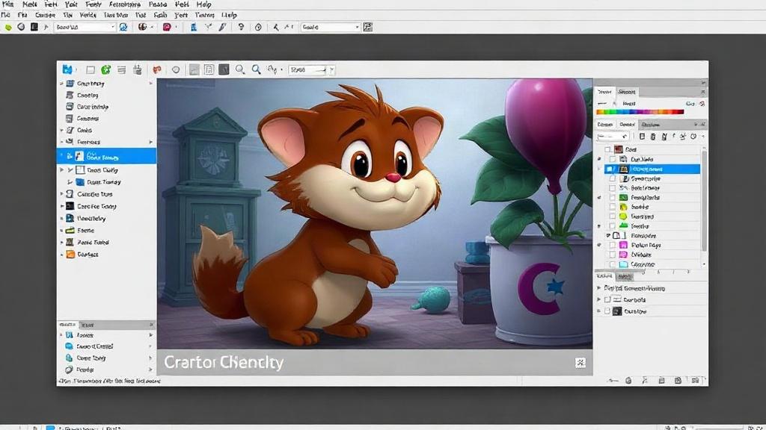
Task: Open the dropdown arrow beside the inner toolbar slider field
Action: (x=331, y=70)
